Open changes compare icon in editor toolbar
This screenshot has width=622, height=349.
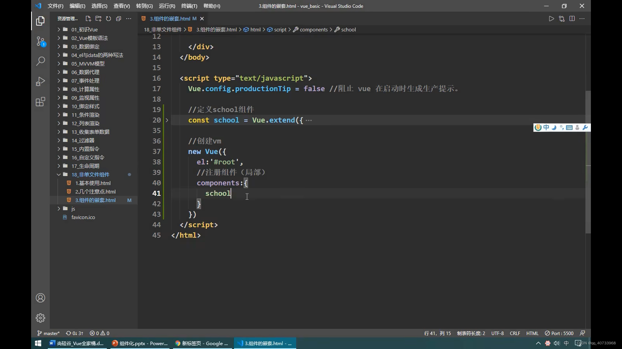point(562,19)
